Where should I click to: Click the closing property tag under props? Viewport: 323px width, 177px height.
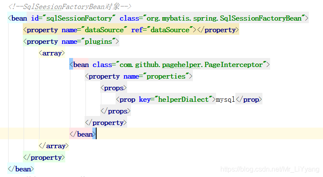(x=106, y=123)
